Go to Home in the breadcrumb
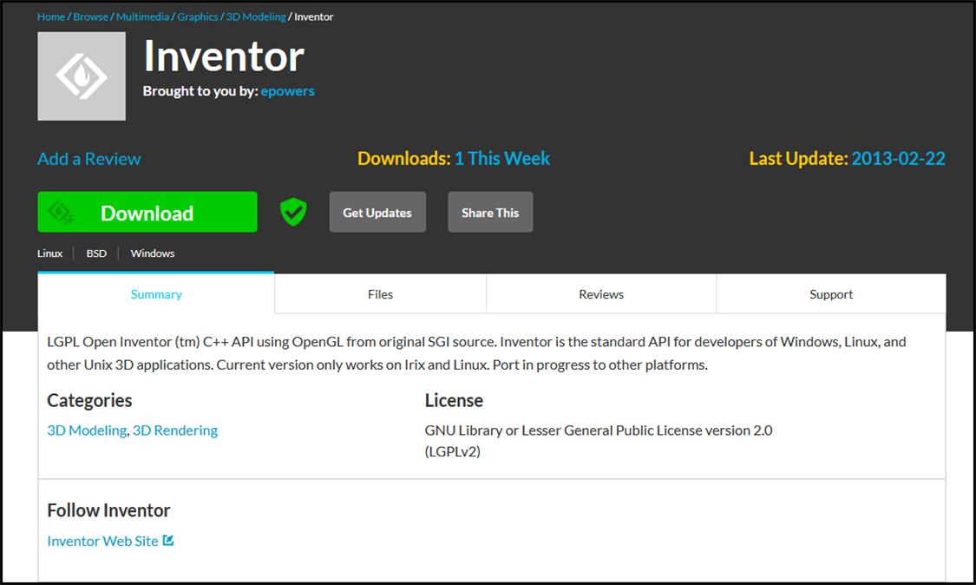976x585 pixels. [51, 16]
